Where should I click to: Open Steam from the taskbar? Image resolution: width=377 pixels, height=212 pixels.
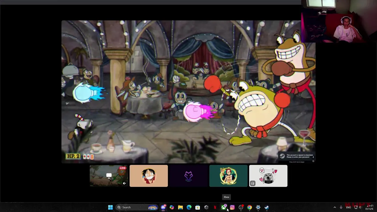tap(267, 207)
